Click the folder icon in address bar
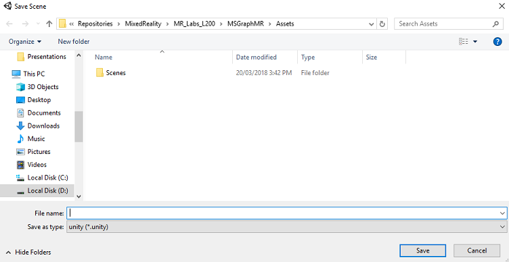509x262 pixels. [x=63, y=24]
